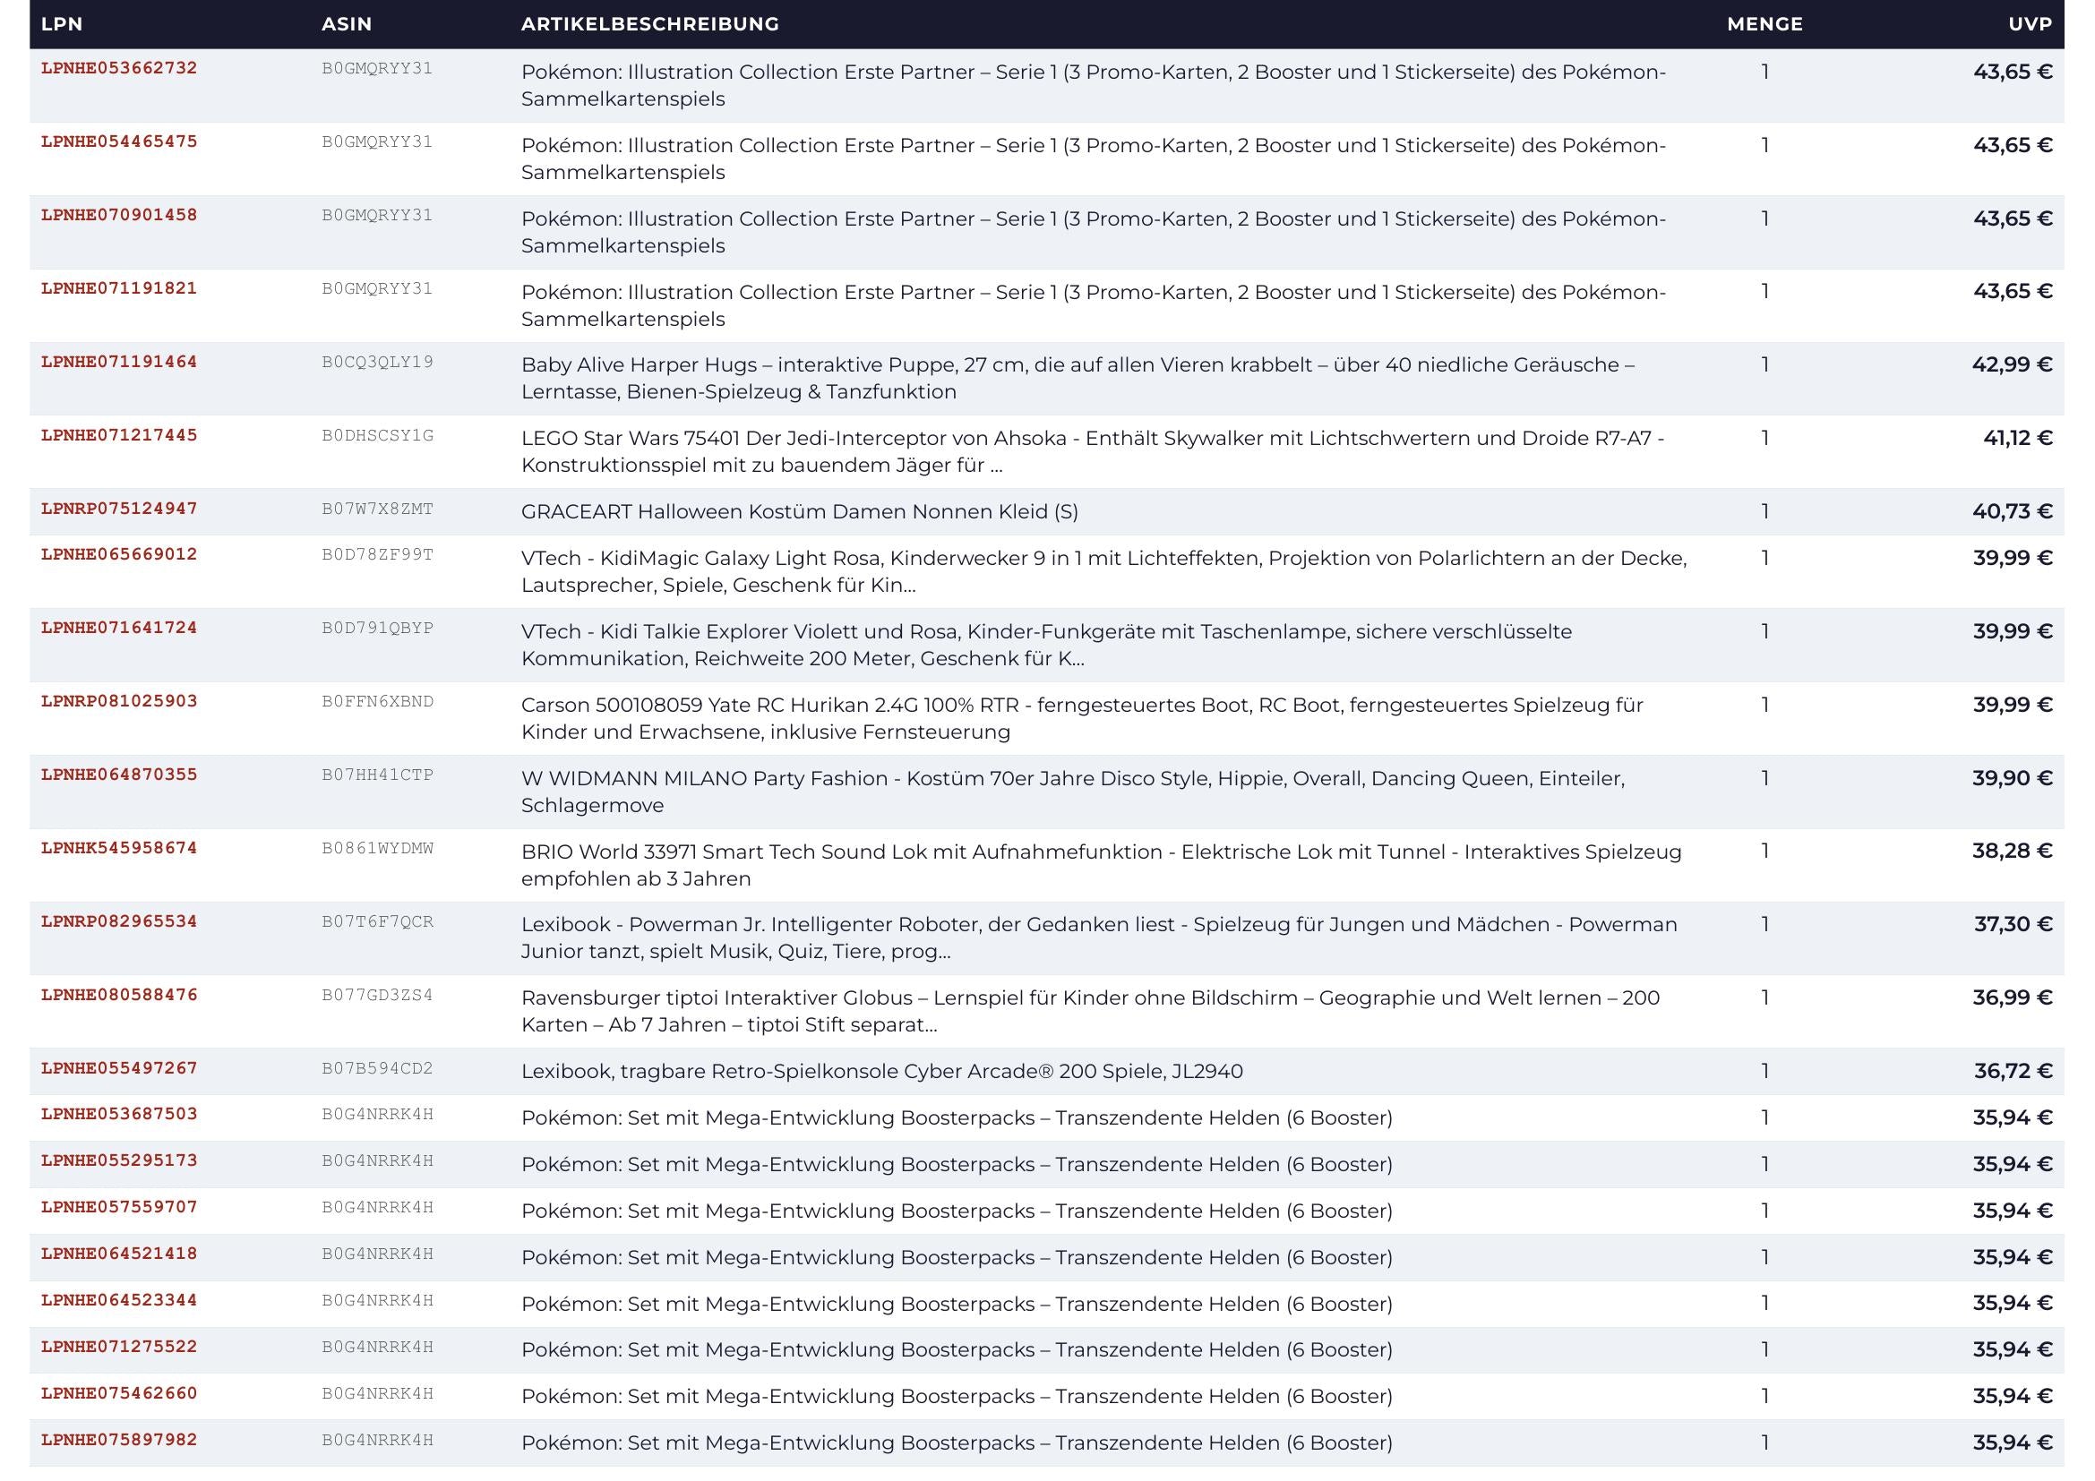Click the 41,12 € price
Image resolution: width=2095 pixels, height=1481 pixels.
coord(2017,438)
